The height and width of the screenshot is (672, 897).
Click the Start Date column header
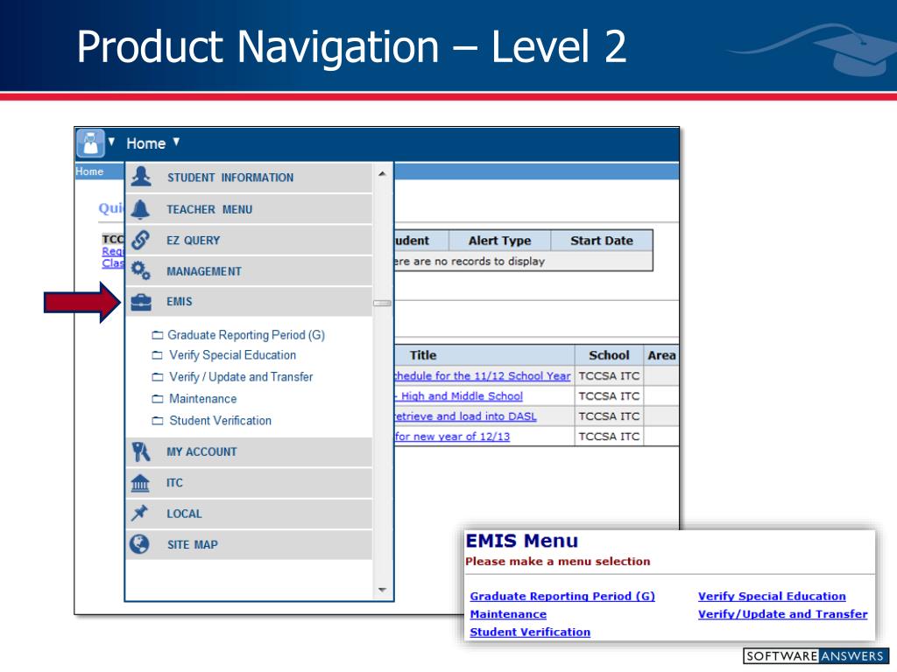601,241
